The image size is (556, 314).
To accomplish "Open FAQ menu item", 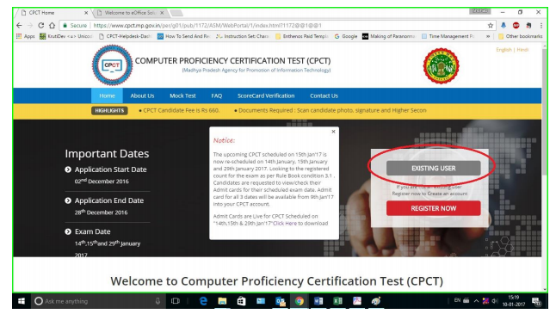I will [x=217, y=95].
